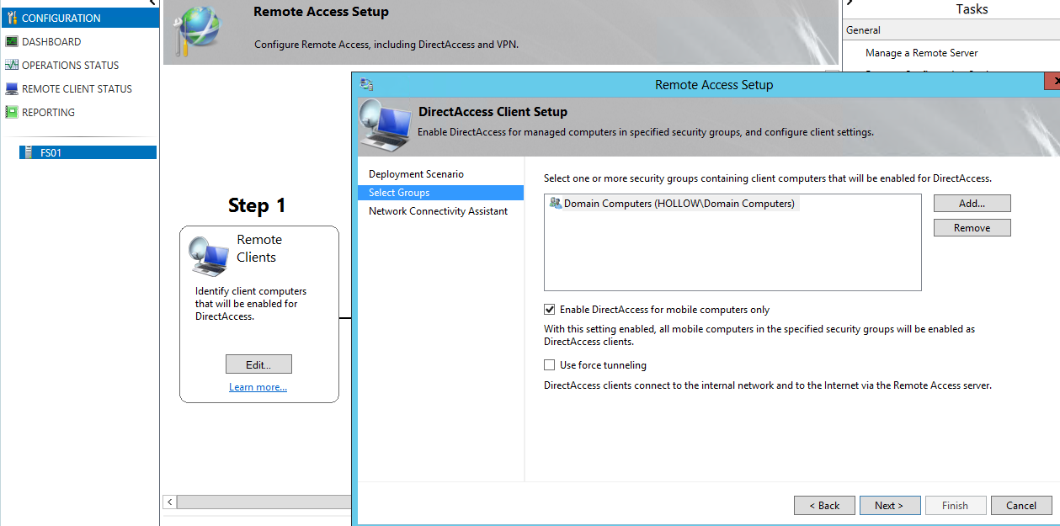Click the Next > button
The width and height of the screenshot is (1060, 526).
click(888, 506)
